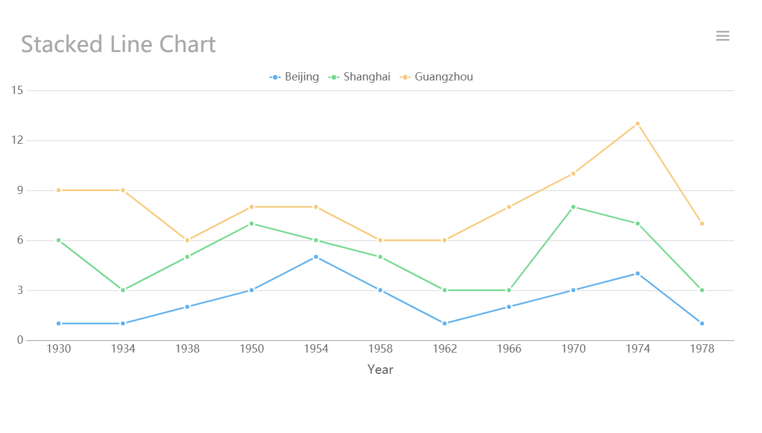The width and height of the screenshot is (762, 433).
Task: Click Beijing data point at 1974
Action: pos(637,273)
